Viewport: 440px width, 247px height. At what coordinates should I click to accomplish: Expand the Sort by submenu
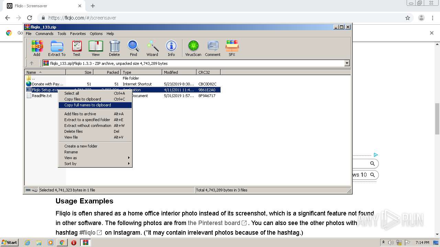[x=95, y=164]
